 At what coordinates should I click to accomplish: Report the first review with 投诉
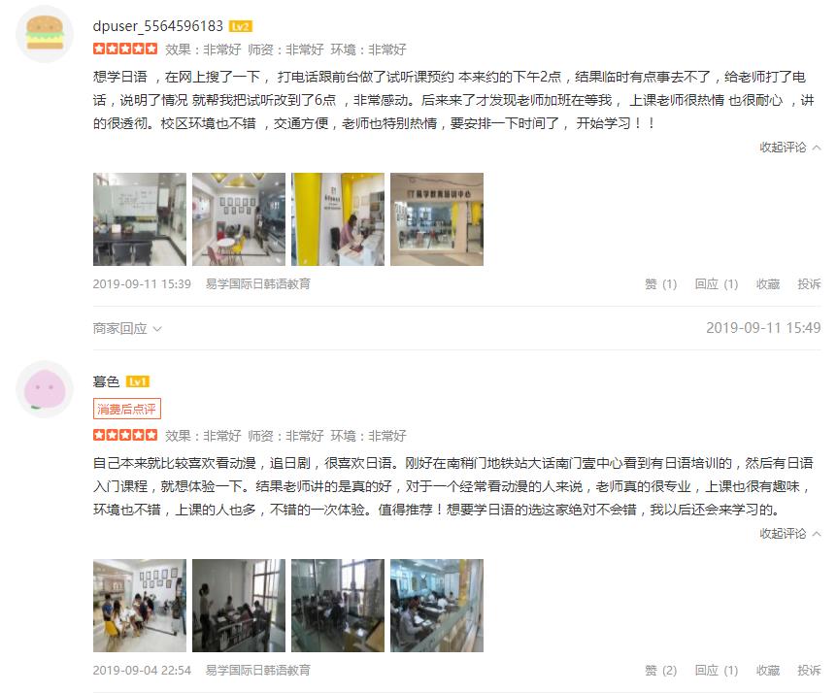pyautogui.click(x=809, y=283)
